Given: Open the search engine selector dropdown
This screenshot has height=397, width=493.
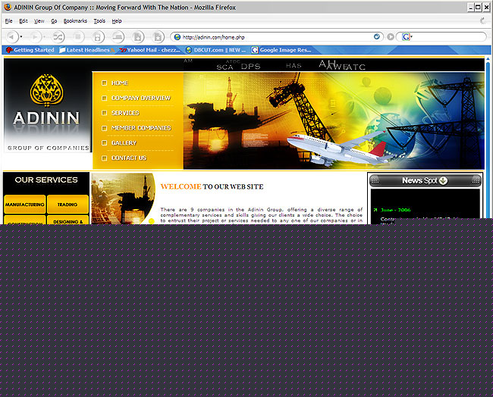Looking at the screenshot, I should pos(407,36).
